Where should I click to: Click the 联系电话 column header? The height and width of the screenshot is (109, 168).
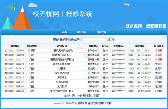click(x=118, y=46)
